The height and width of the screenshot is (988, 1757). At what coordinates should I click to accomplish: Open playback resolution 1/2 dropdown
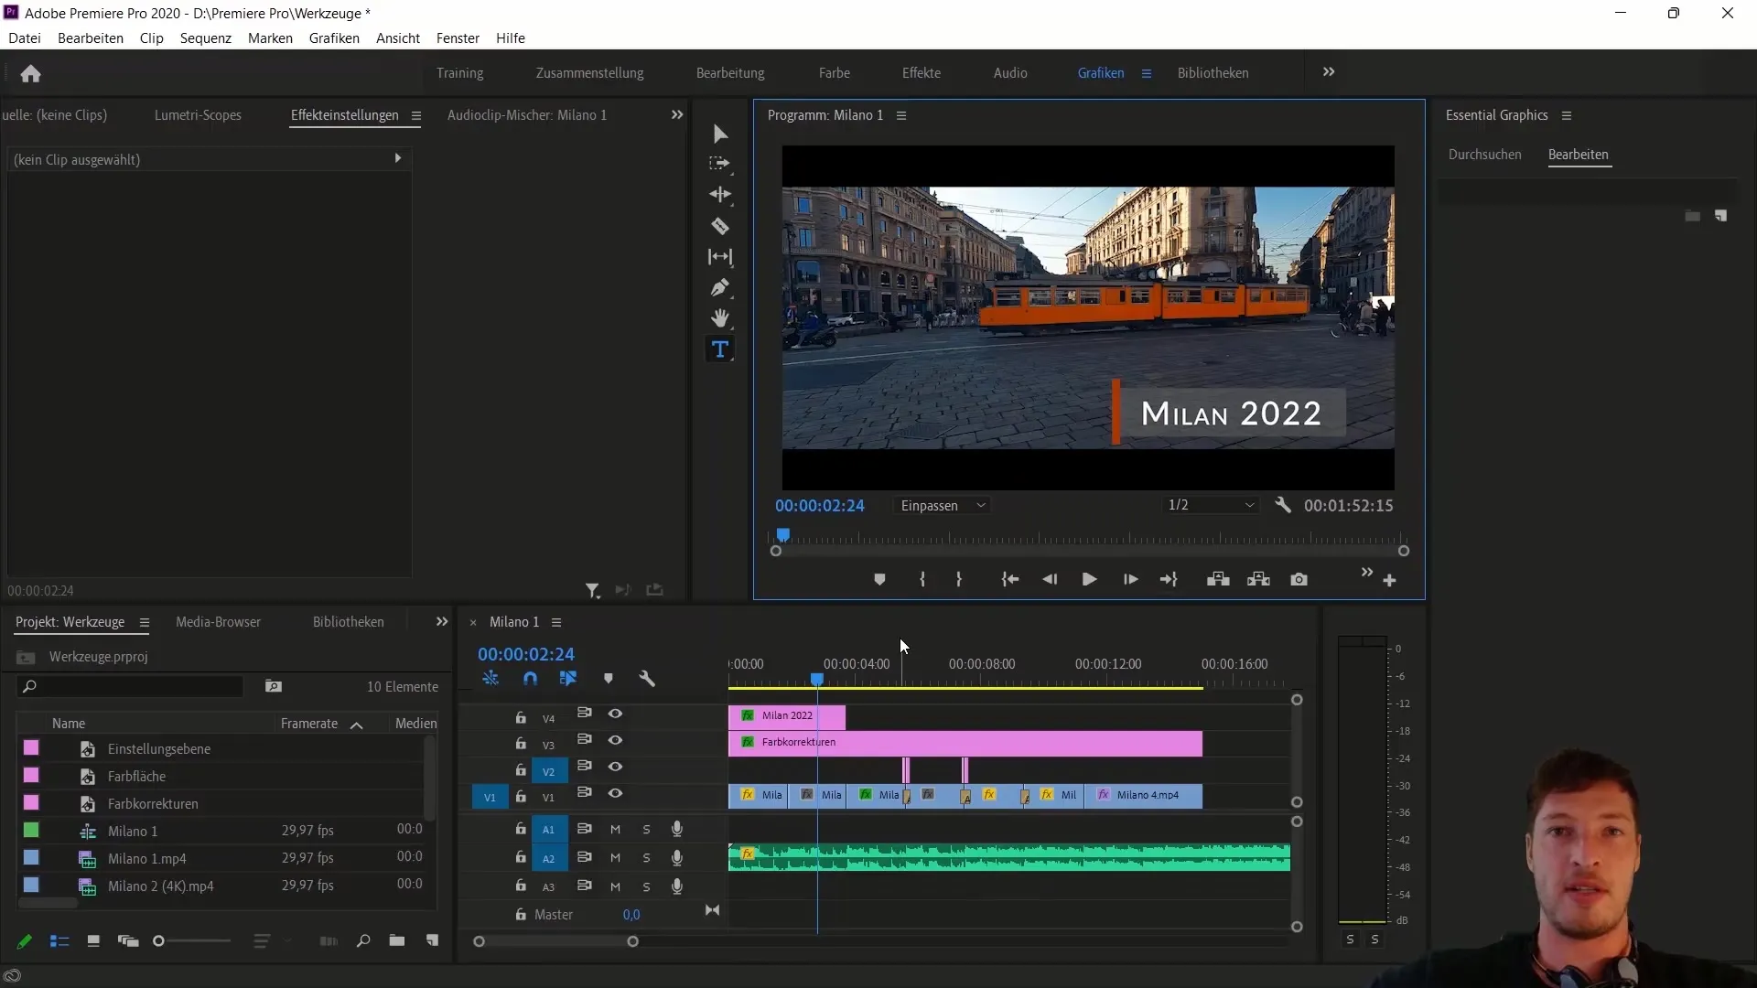coord(1210,505)
